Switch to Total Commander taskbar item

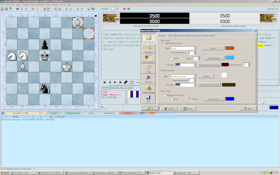132,173
